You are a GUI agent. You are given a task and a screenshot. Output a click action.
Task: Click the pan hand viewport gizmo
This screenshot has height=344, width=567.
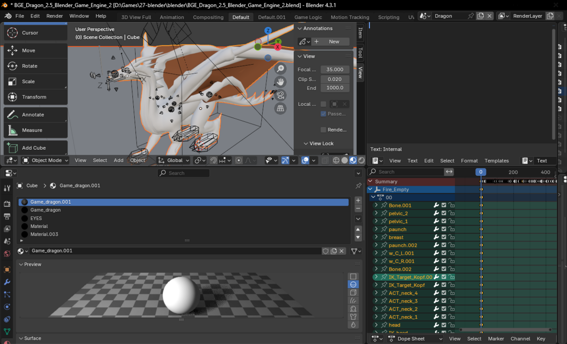tap(281, 82)
